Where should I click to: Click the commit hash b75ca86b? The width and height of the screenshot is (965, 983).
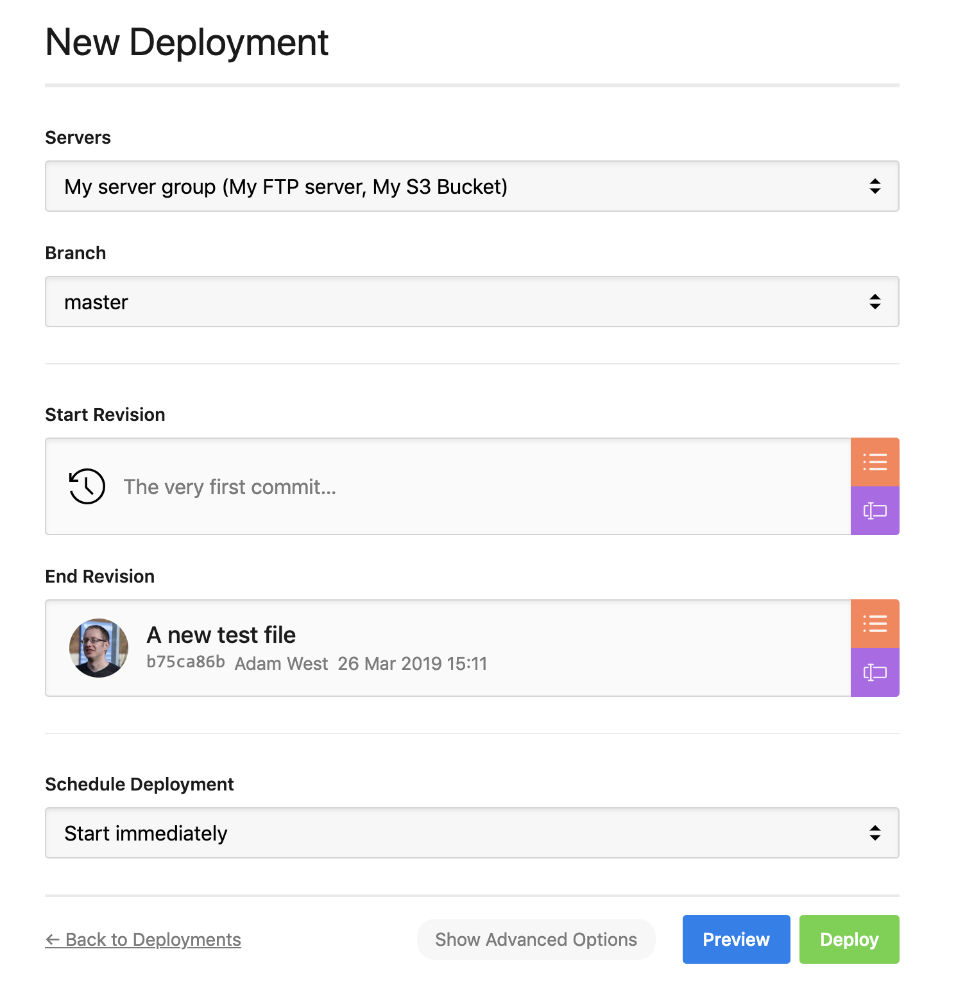coord(185,662)
